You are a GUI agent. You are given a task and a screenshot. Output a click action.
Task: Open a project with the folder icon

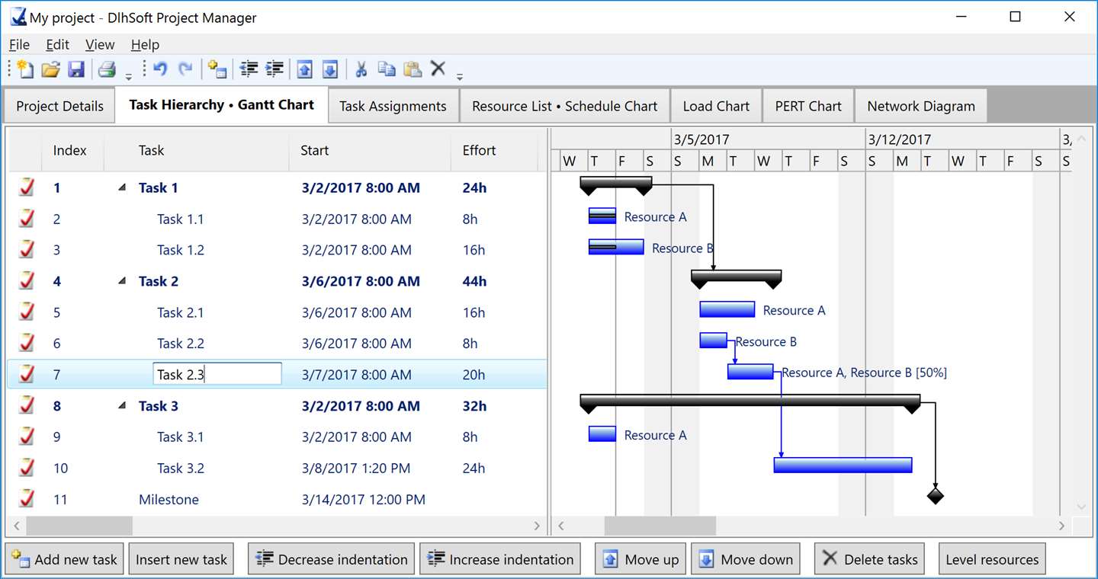[50, 69]
